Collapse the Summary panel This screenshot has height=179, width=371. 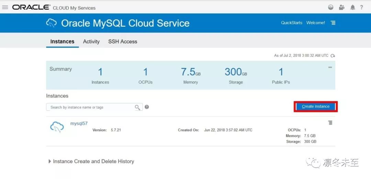(330, 67)
